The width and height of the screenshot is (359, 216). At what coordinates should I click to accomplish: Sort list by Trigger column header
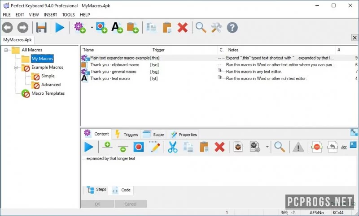point(184,50)
